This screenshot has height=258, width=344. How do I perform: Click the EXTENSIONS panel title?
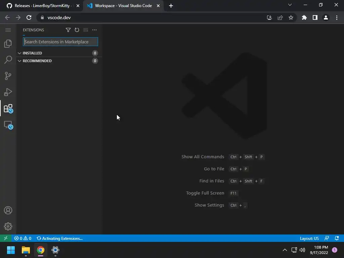[33, 30]
